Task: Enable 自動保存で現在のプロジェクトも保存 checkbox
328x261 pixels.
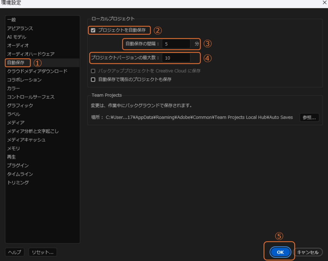Action: (93, 80)
